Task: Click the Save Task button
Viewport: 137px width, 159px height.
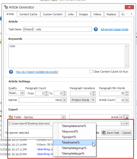Action: (x=111, y=133)
